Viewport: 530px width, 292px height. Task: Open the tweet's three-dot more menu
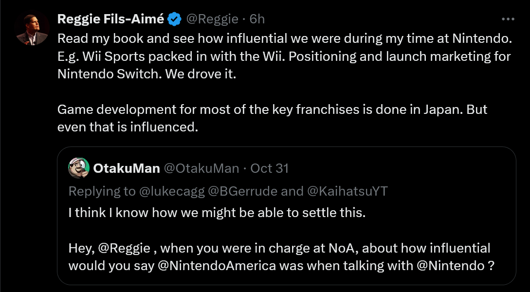[508, 19]
